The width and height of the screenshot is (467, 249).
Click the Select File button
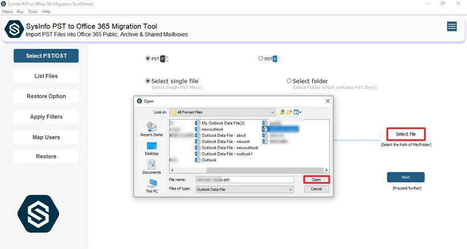pos(405,134)
